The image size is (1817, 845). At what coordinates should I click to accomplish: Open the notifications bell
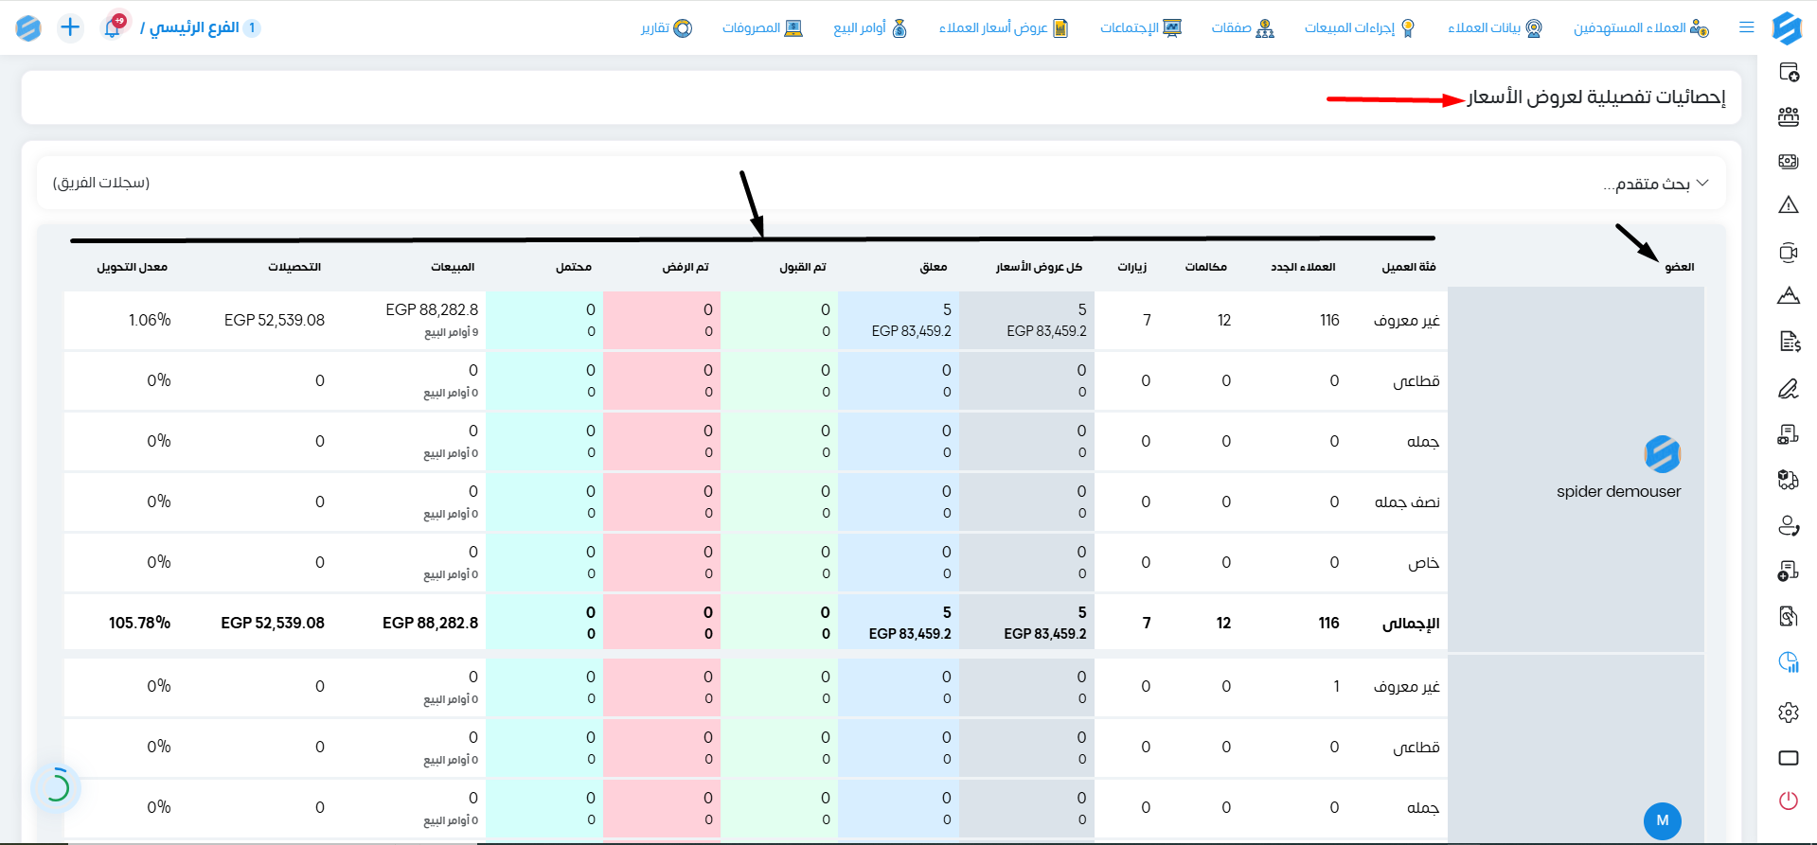[113, 27]
